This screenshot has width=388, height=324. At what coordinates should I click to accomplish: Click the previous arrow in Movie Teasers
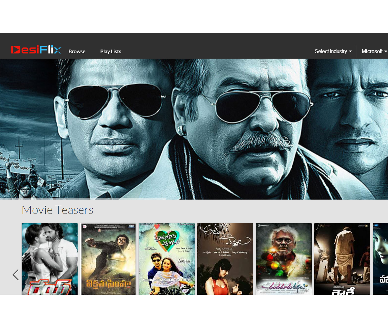point(16,275)
